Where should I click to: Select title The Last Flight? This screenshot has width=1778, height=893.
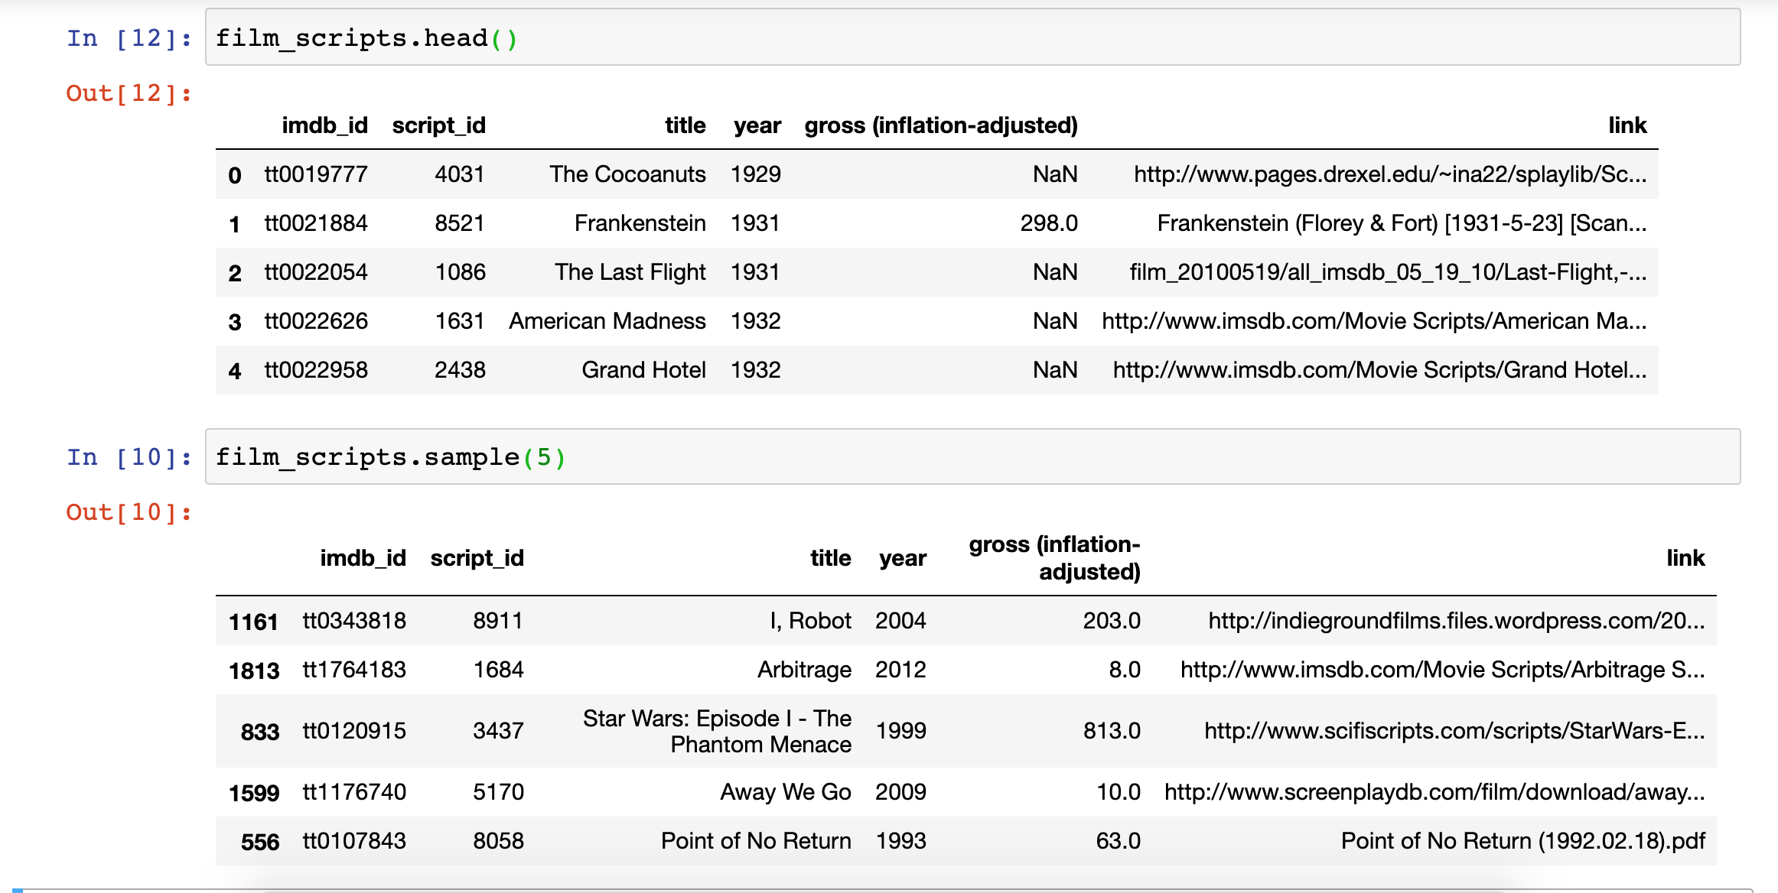pyautogui.click(x=630, y=272)
